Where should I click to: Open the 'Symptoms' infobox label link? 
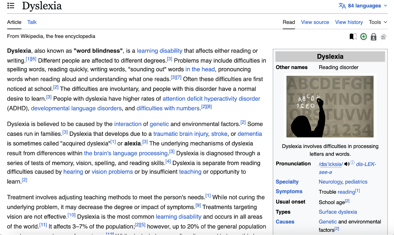289,191
